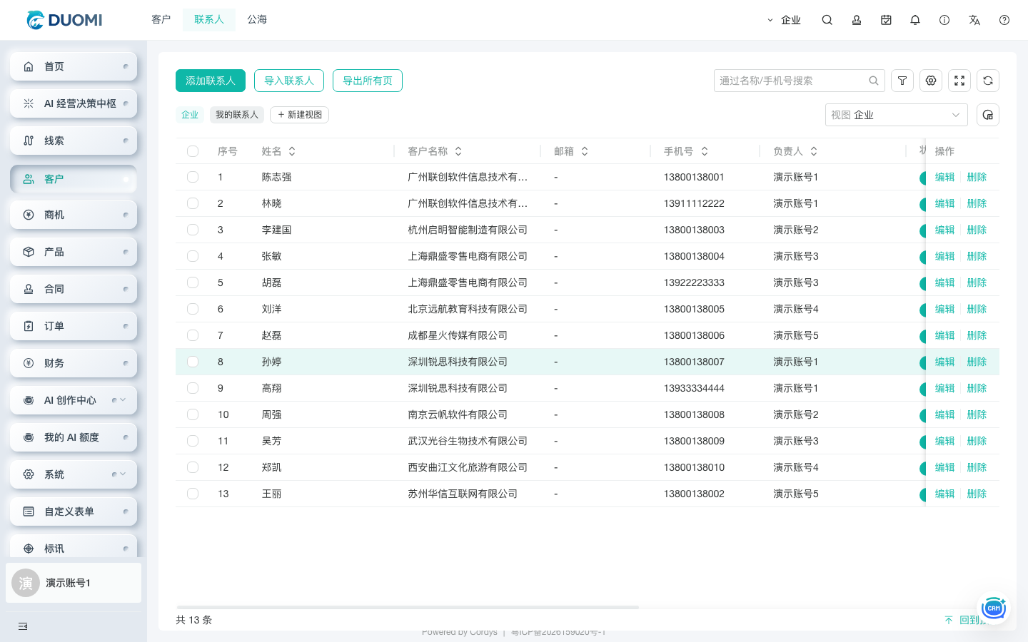Open the language translation icon
1028x642 pixels.
coord(974,20)
